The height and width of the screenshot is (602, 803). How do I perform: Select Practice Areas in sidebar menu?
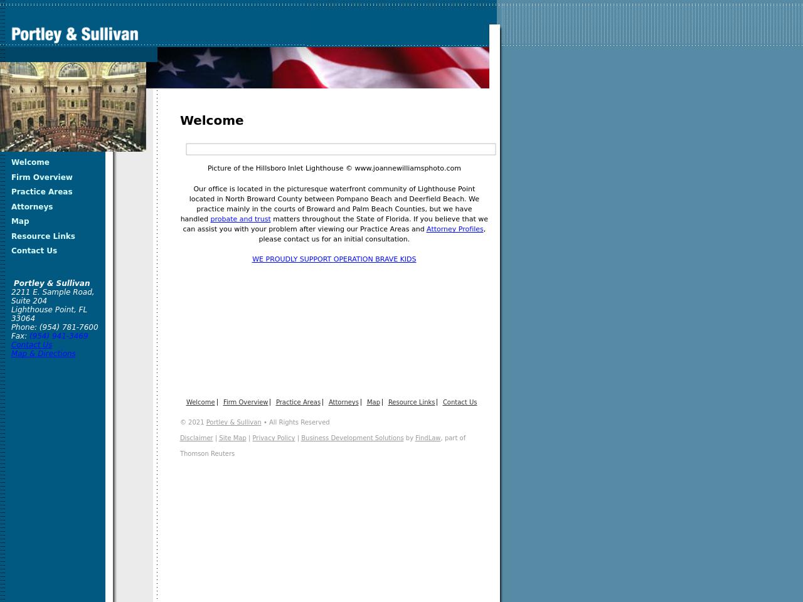42,192
